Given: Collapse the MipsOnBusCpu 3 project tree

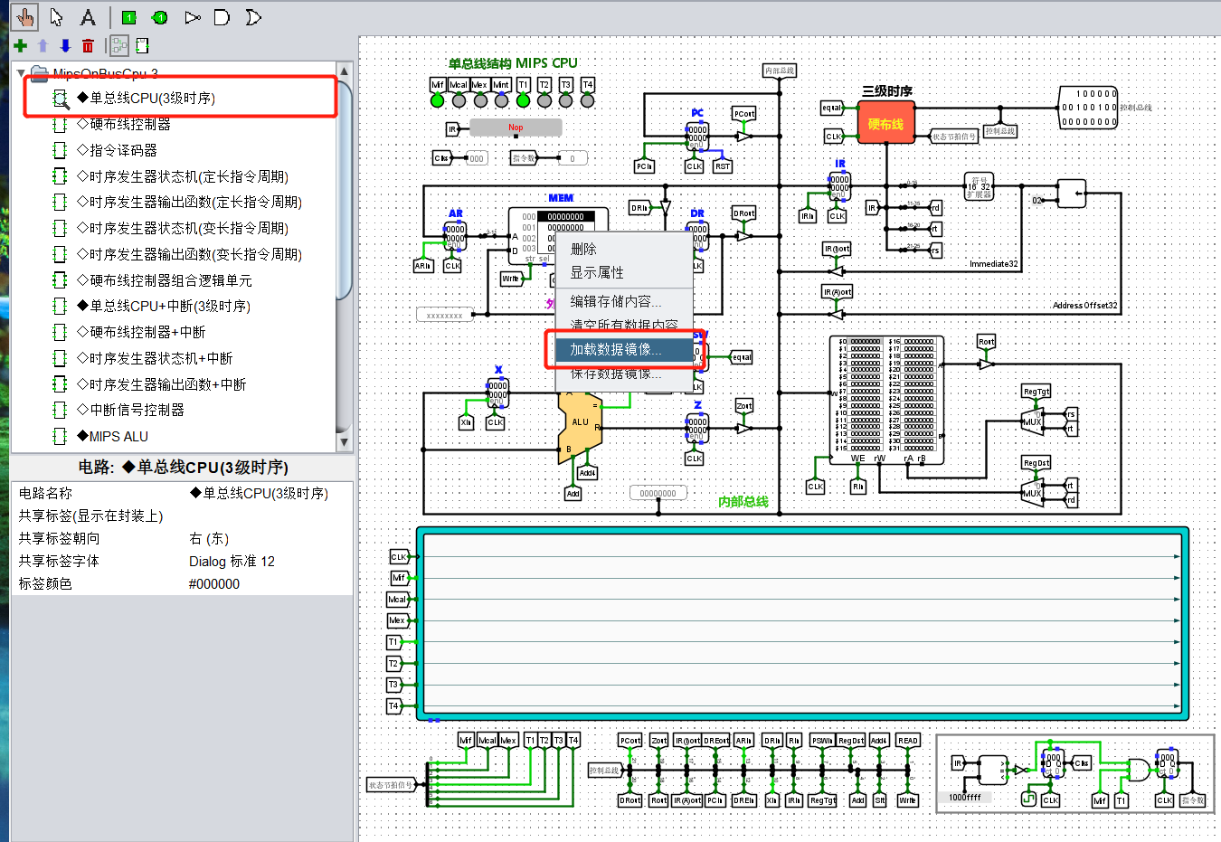Looking at the screenshot, I should point(21,73).
